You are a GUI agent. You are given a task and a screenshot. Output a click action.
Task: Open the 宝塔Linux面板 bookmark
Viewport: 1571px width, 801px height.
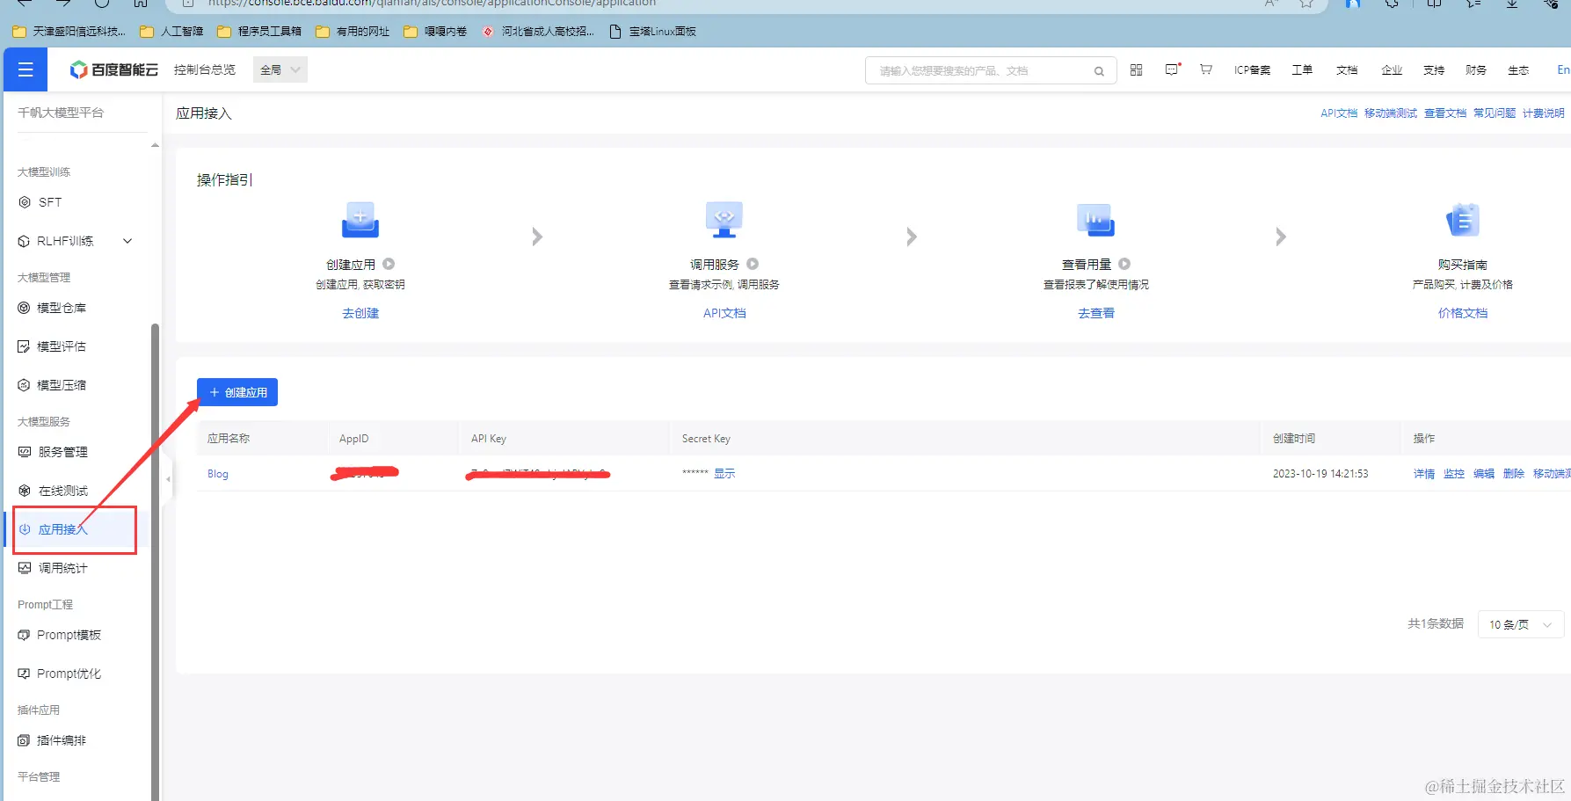(653, 32)
